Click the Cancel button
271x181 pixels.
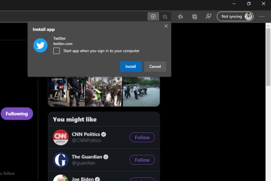coord(155,67)
